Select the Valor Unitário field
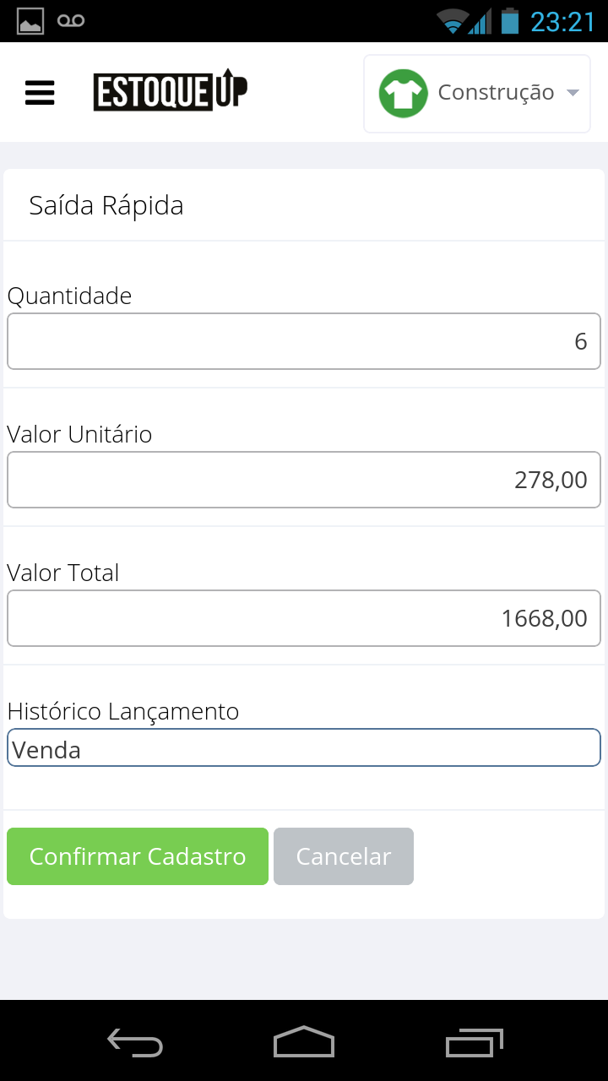Image resolution: width=608 pixels, height=1081 pixels. click(x=304, y=480)
